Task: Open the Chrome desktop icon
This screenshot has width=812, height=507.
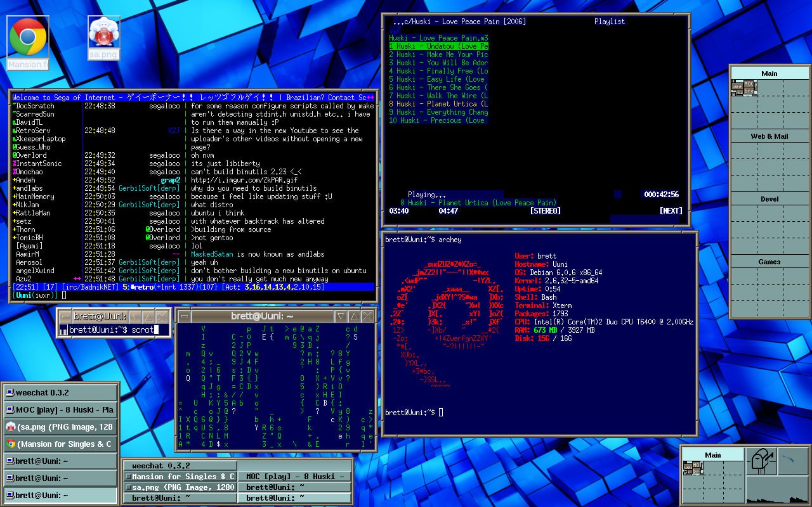Action: [x=27, y=37]
